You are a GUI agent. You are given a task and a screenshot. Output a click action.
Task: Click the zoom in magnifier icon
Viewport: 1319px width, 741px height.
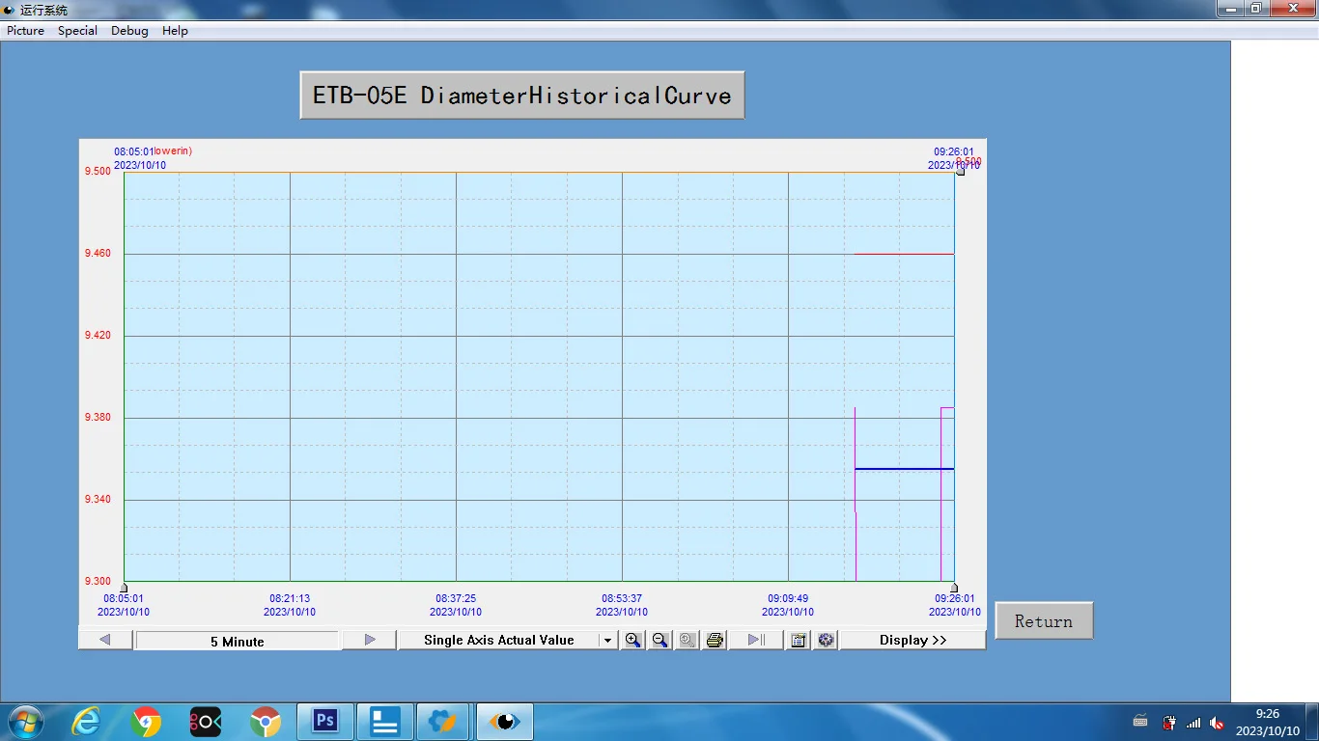pos(632,640)
